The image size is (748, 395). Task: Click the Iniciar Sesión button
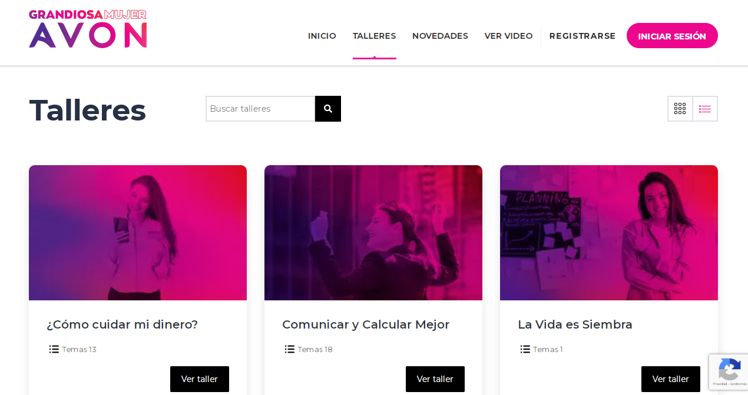[x=672, y=36]
